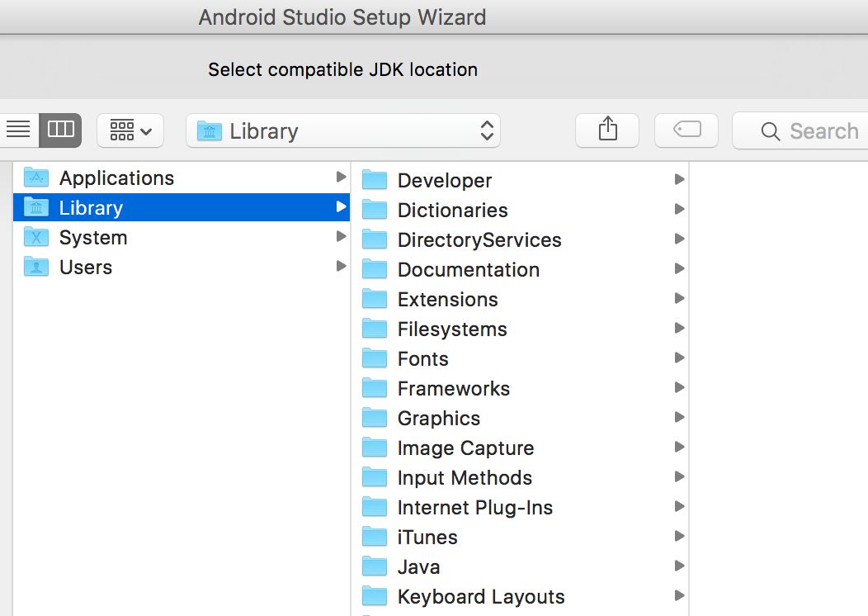The height and width of the screenshot is (616, 868).
Task: Select the Documentation folder name
Action: coord(469,270)
